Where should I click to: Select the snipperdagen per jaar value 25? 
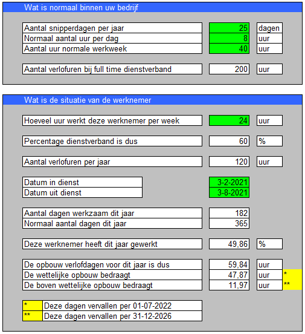click(229, 28)
